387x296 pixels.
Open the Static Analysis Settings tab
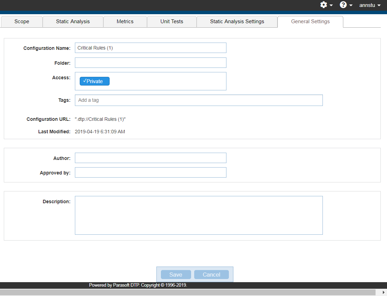tap(237, 22)
